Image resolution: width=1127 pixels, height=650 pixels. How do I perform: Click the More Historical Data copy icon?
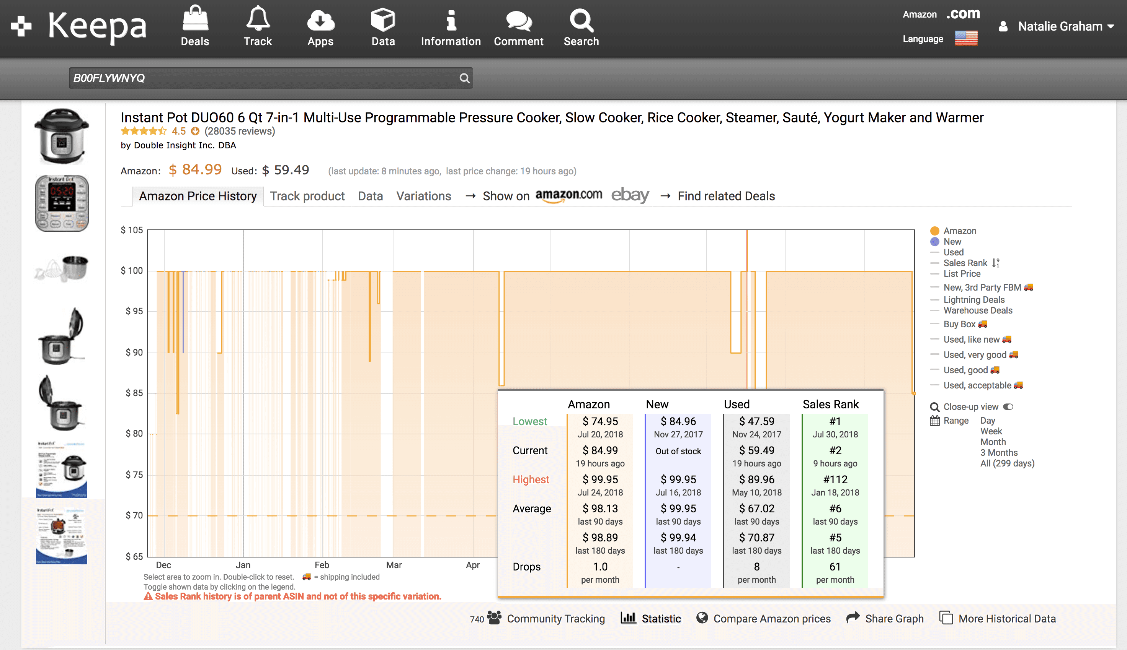point(946,618)
